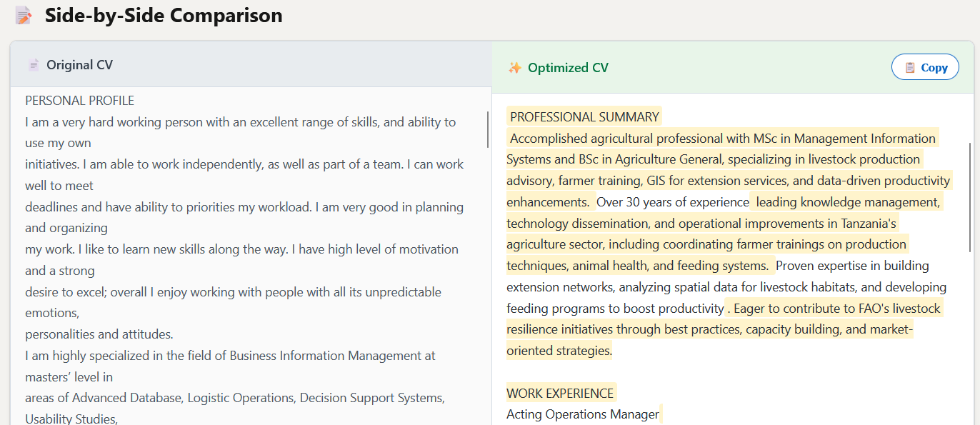The height and width of the screenshot is (425, 980).
Task: Click the PERSONAL PROFILE heading in the original CV
Action: pyautogui.click(x=79, y=100)
